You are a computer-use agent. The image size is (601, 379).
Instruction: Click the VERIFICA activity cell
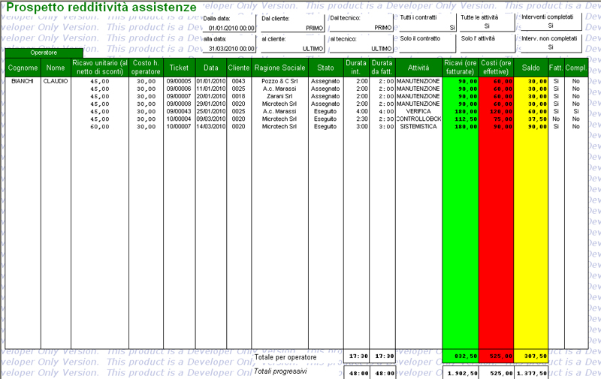pyautogui.click(x=418, y=111)
